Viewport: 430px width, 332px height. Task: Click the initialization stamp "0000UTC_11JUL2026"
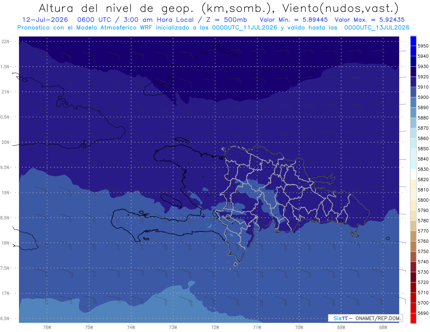point(245,27)
